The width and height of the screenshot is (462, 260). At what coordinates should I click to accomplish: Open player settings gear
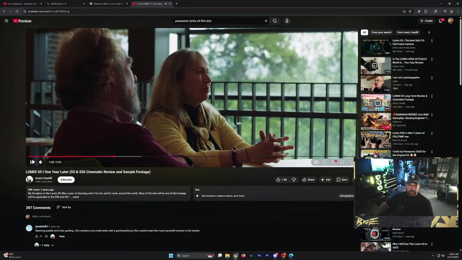point(334,162)
